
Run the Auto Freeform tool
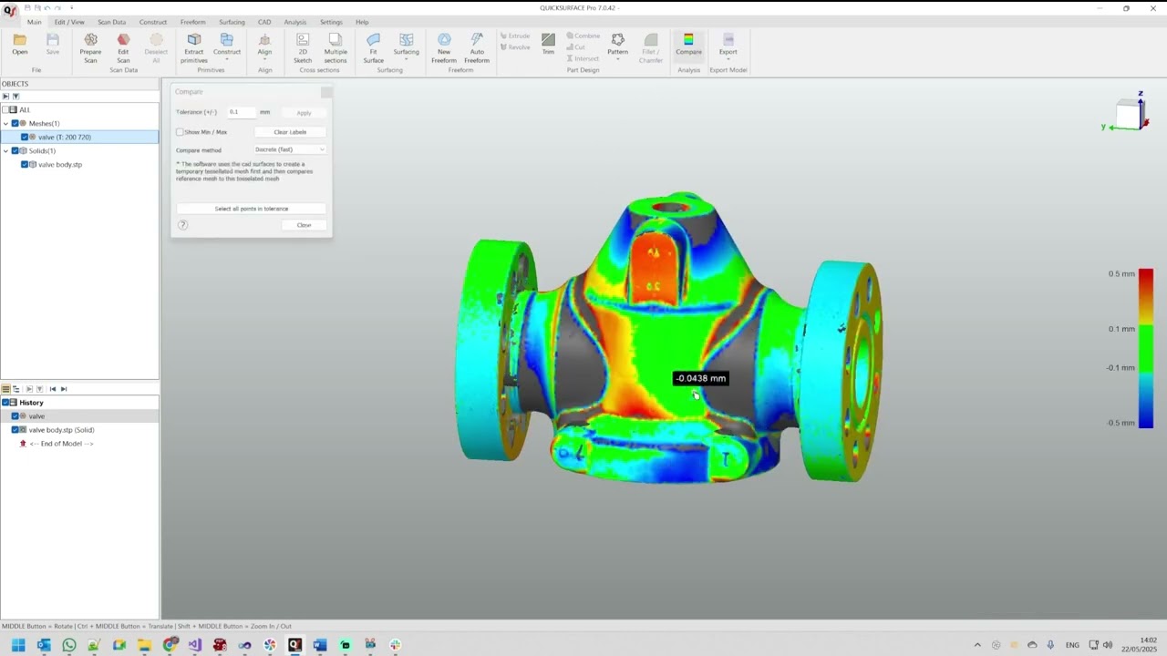tap(477, 48)
